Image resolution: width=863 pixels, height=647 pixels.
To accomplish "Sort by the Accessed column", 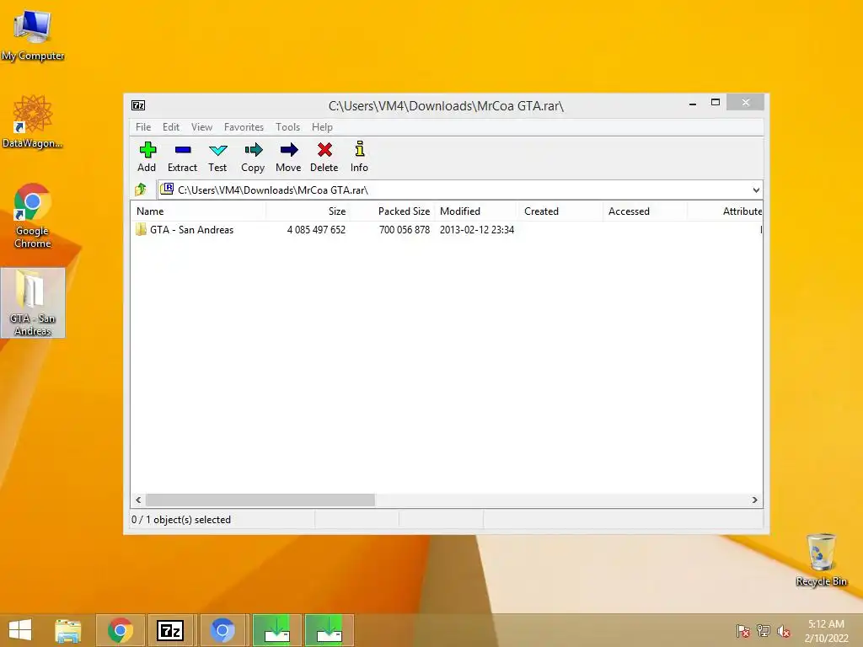I will (x=645, y=211).
